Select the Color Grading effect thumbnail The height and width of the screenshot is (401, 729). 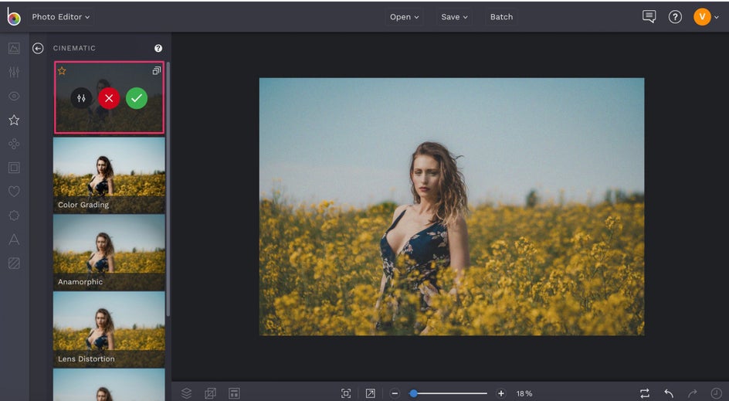coord(109,175)
